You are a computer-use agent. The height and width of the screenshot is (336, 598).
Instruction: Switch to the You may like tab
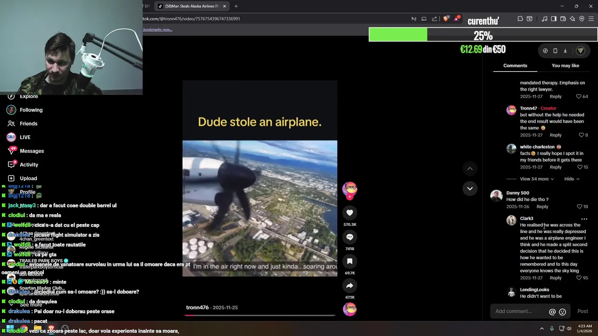click(x=565, y=66)
